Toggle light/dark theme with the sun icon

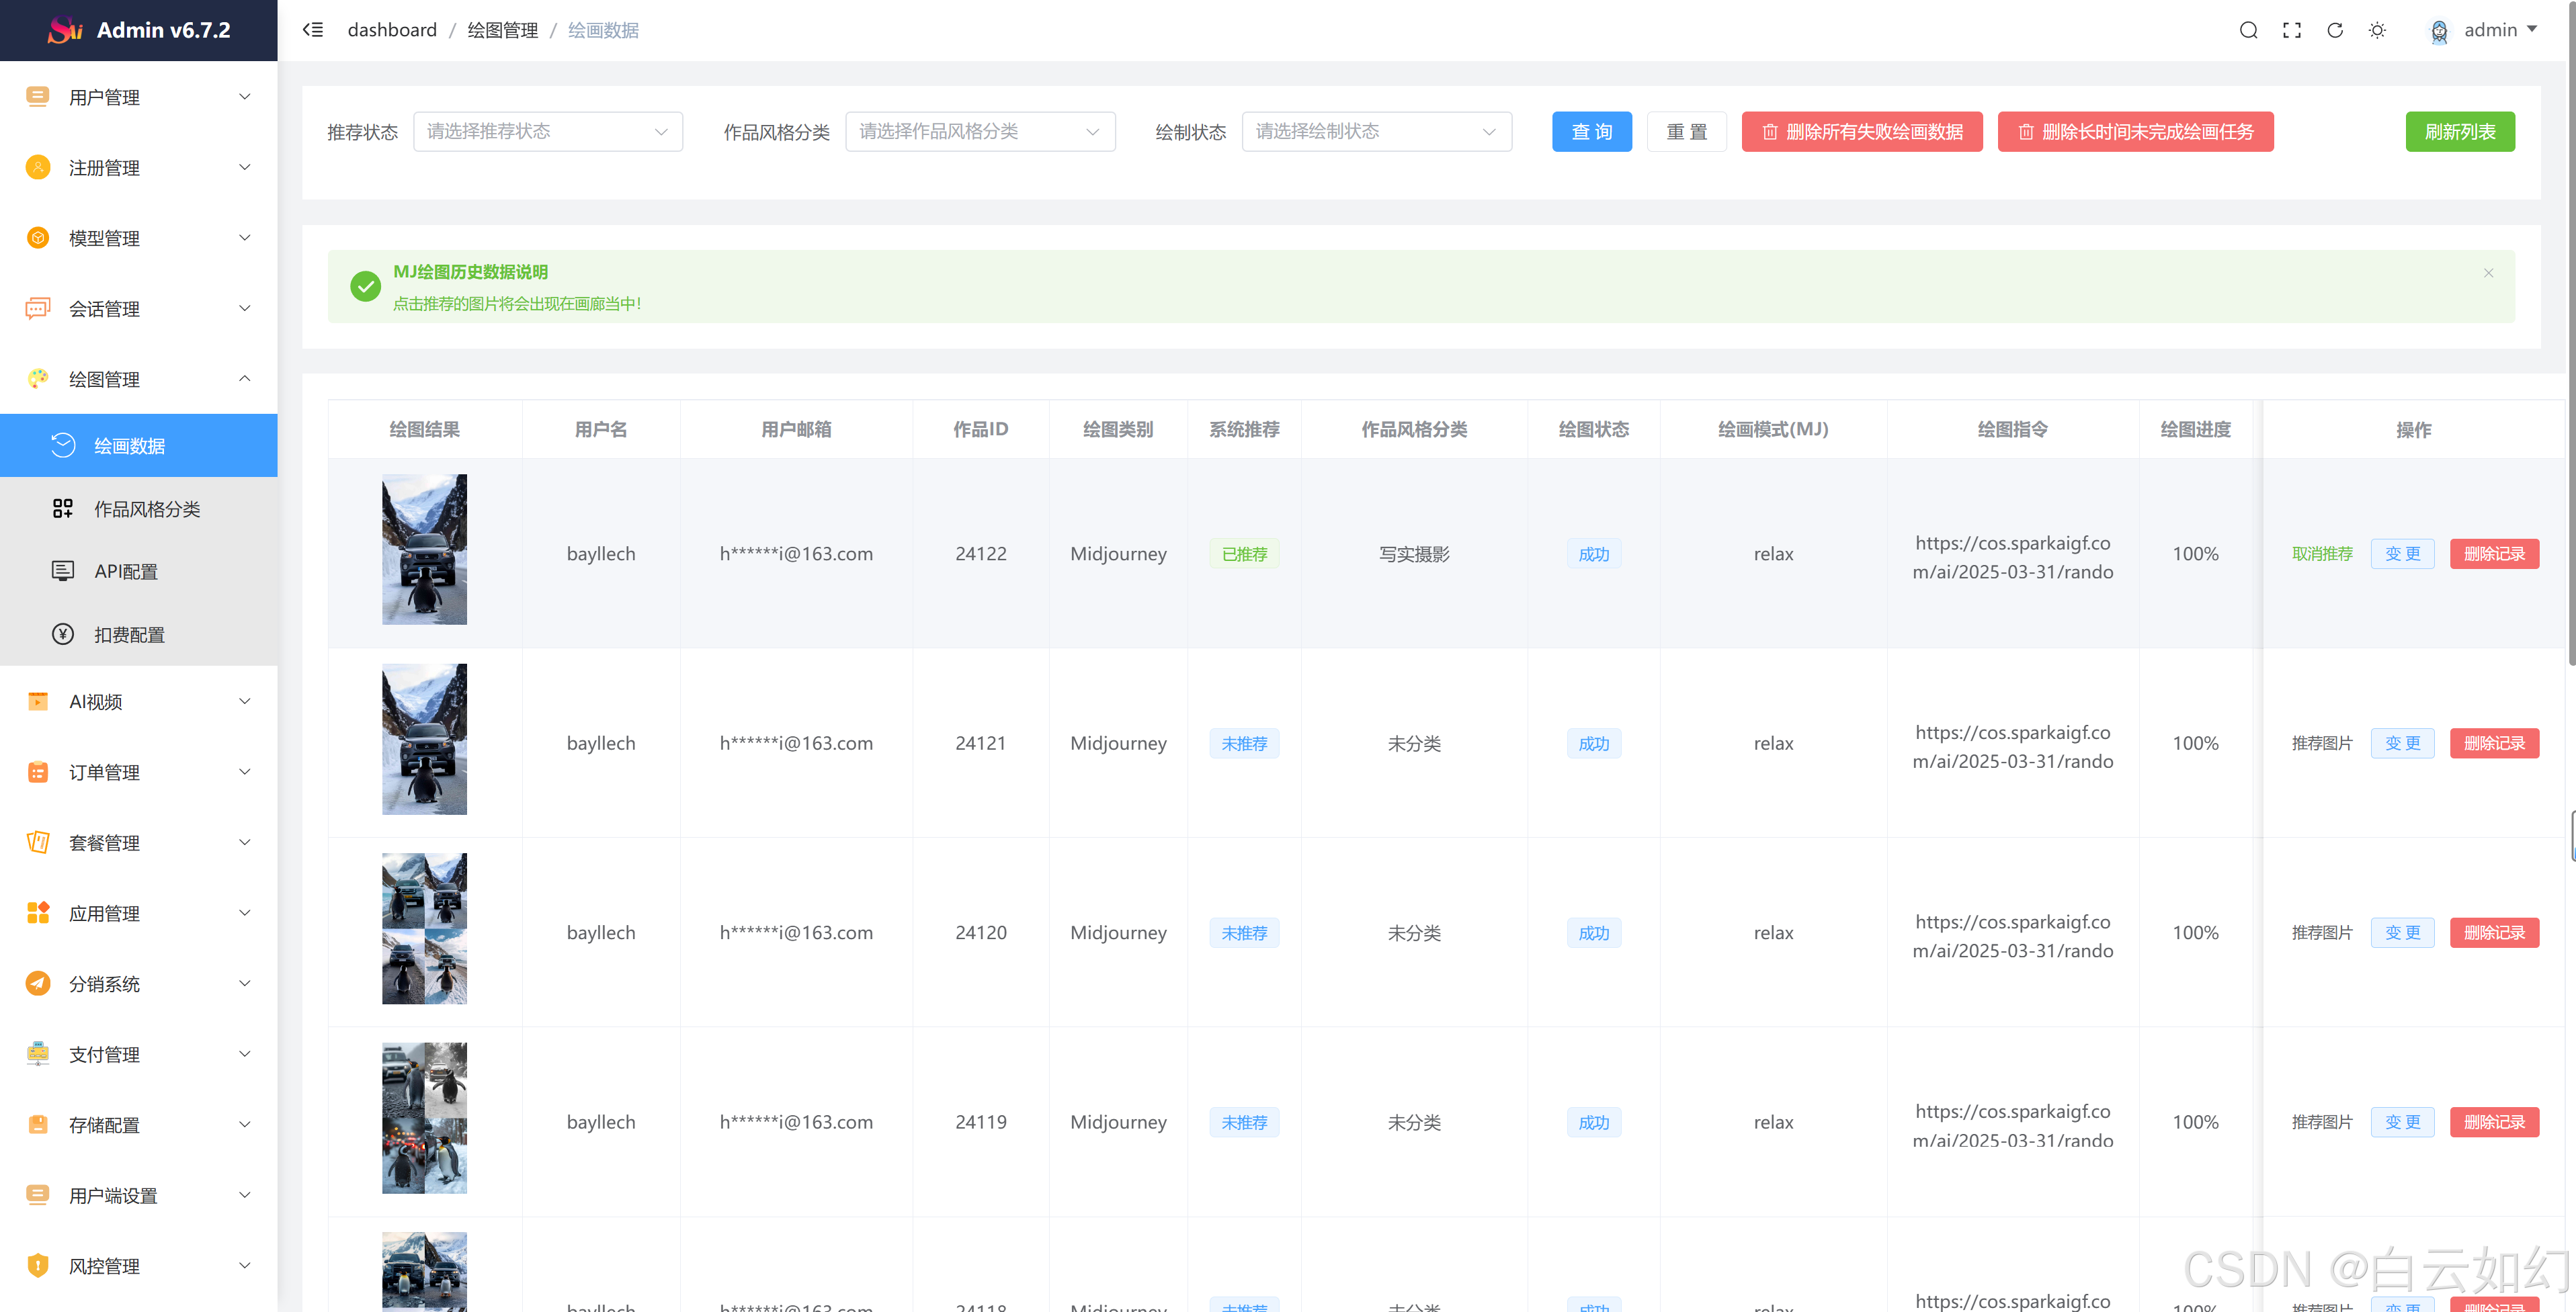2378,30
